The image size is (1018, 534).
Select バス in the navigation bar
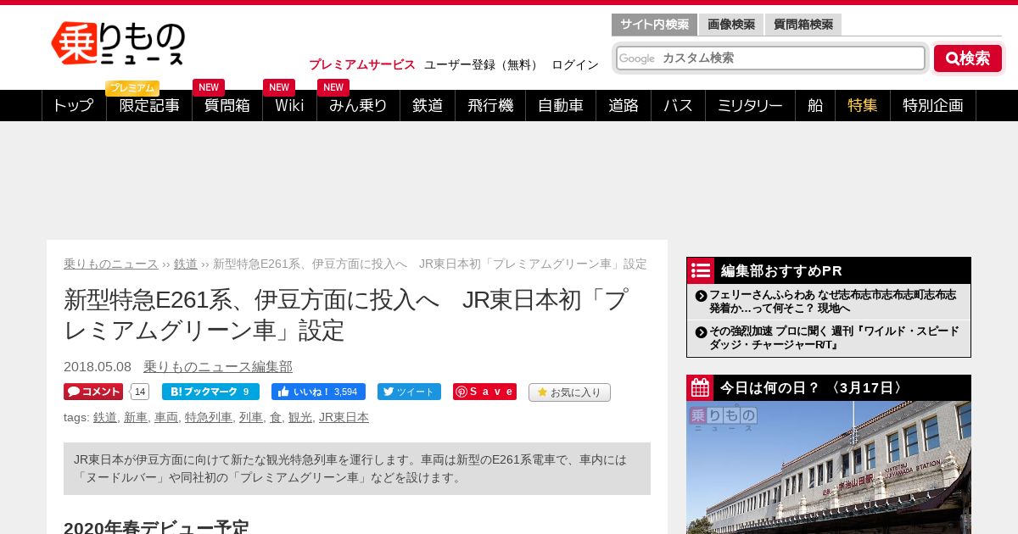point(678,106)
